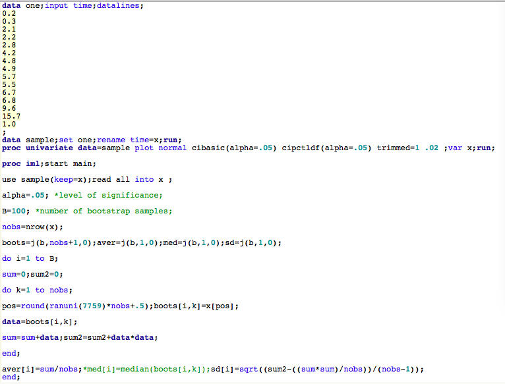505x384 pixels.
Task: Click 'med=j(b,1,0);' statement
Action: (x=193, y=242)
